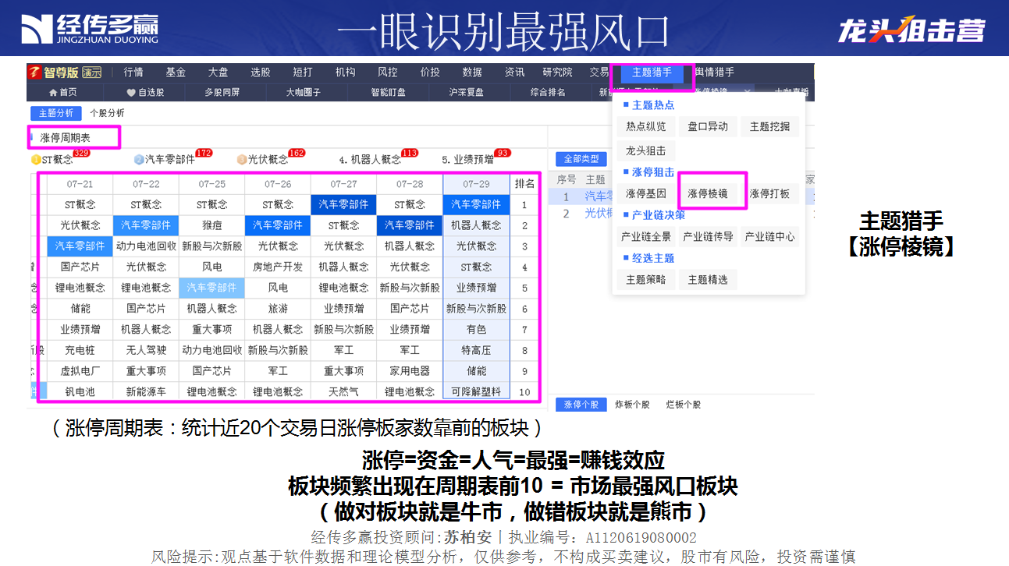Select the 炸板个股 tab
The height and width of the screenshot is (566, 1009).
tap(631, 405)
